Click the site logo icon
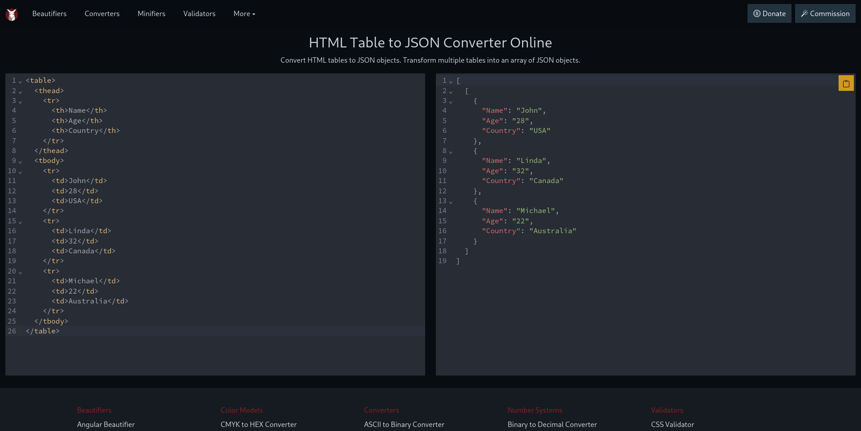The height and width of the screenshot is (431, 861). click(12, 14)
